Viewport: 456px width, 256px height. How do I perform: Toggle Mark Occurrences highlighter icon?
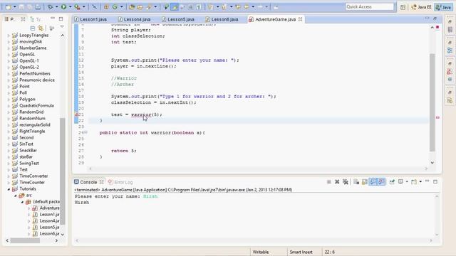[x=175, y=7]
